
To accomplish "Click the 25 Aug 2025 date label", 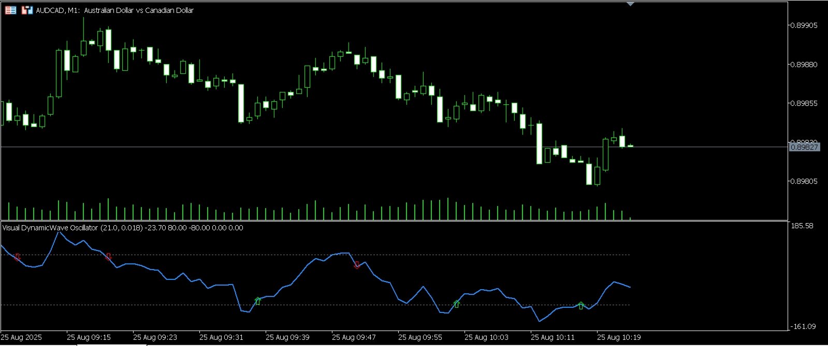I will [21, 337].
